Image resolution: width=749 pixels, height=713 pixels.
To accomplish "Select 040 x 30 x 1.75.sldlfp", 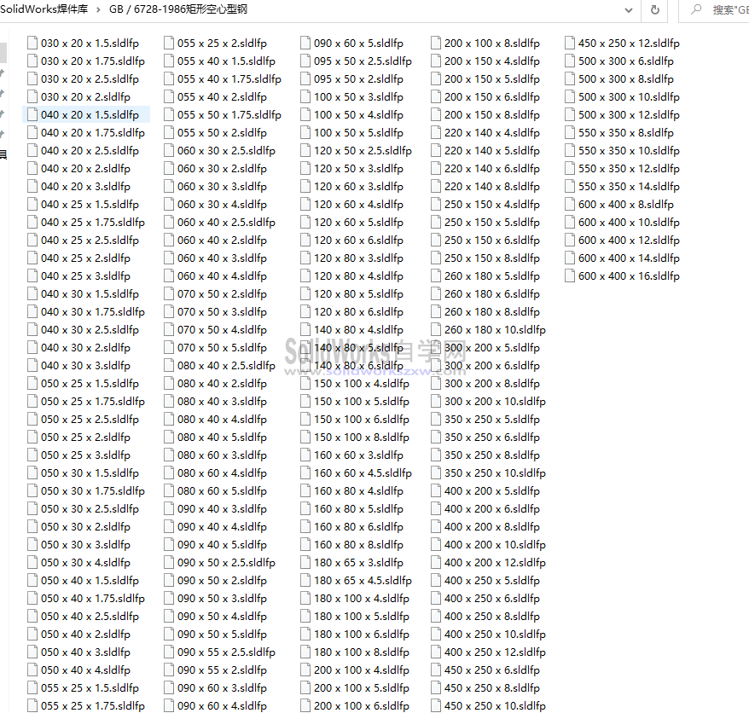I will pyautogui.click(x=86, y=312).
